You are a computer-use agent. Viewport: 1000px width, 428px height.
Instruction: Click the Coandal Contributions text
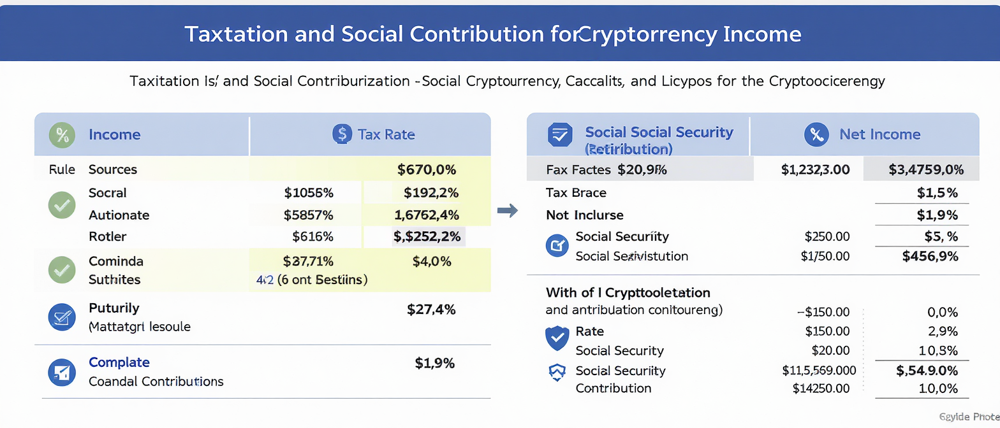coord(156,382)
